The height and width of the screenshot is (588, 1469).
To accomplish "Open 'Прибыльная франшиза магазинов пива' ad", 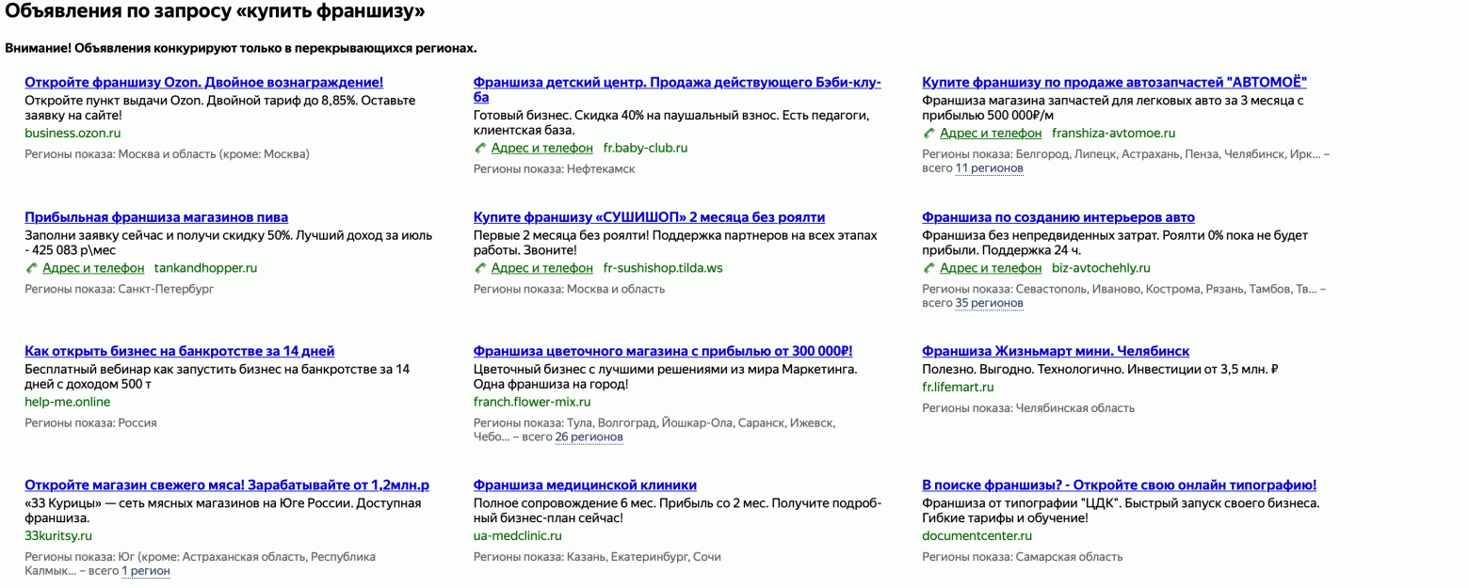I will [156, 217].
